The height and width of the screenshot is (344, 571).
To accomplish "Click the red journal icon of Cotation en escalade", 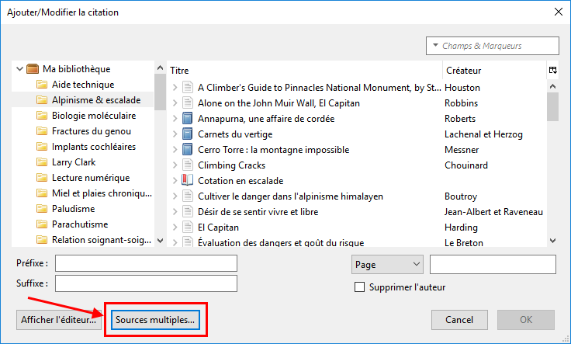I will tap(187, 180).
